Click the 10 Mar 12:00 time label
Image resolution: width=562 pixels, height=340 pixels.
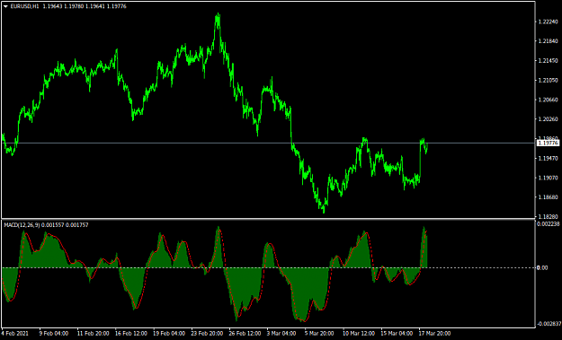coord(359,334)
